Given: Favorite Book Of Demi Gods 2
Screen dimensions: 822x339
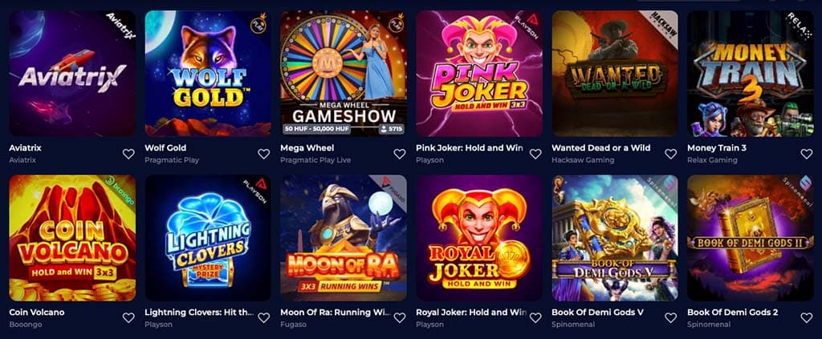Looking at the screenshot, I should click(x=806, y=317).
